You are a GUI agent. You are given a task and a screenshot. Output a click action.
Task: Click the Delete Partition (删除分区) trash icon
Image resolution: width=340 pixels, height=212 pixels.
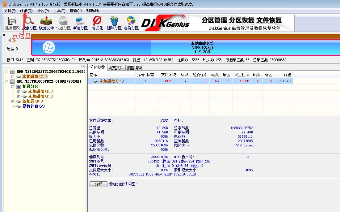114,23
